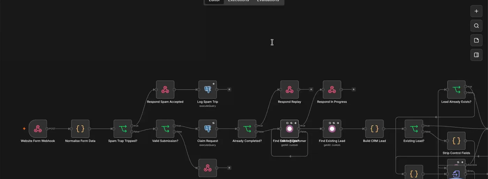The height and width of the screenshot is (179, 488).
Task: Click the executeQuery text under Claim Request
Action: [x=208, y=145]
